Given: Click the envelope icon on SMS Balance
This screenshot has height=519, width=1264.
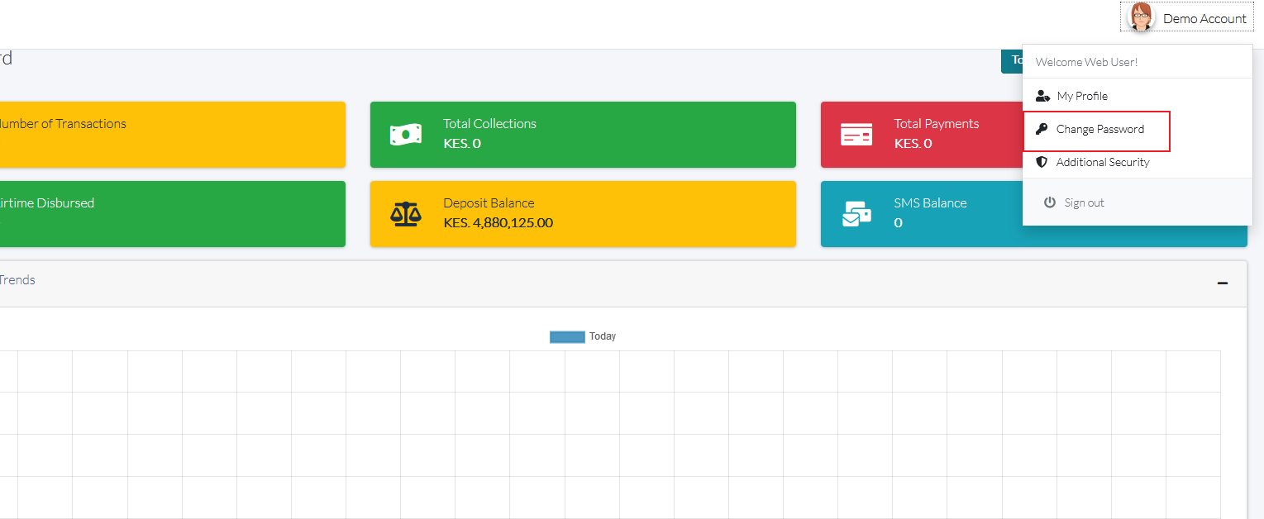Looking at the screenshot, I should pyautogui.click(x=856, y=214).
